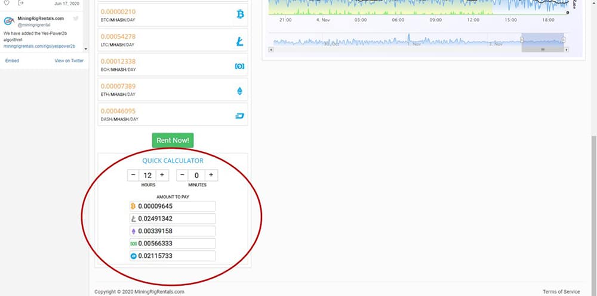Click the Dash icon in DASH price row
The image size is (597, 296).
(240, 115)
